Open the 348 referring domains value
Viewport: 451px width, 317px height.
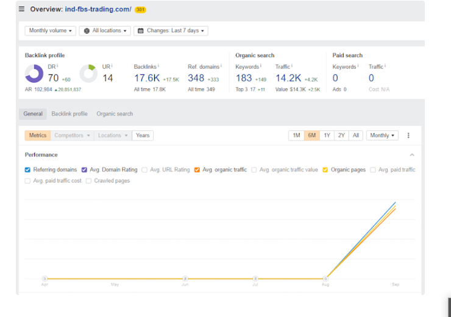coord(196,78)
